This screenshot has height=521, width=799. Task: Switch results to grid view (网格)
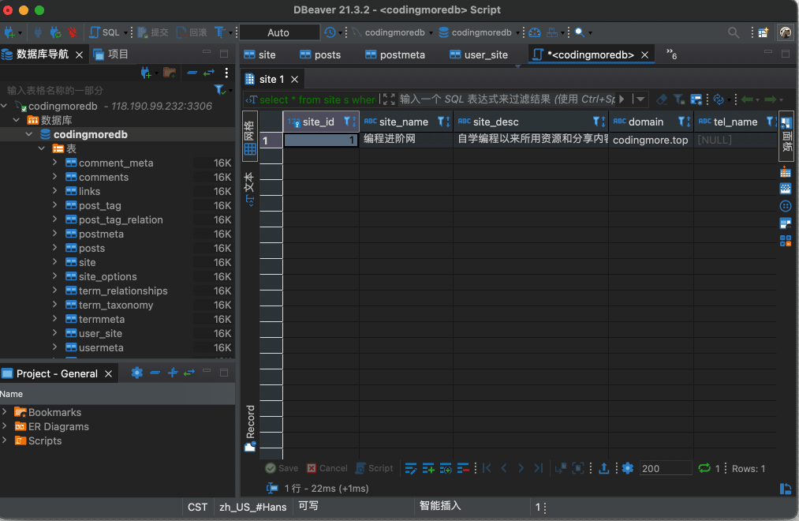click(x=249, y=137)
